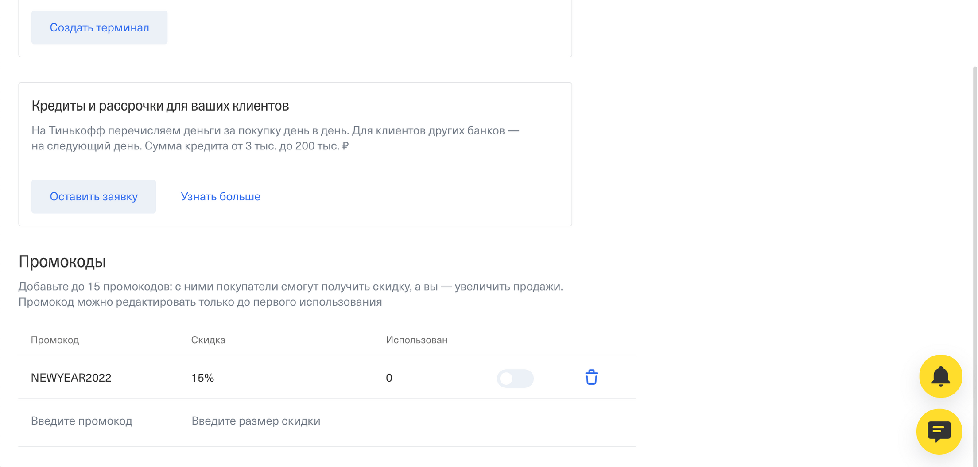Viewport: 978px width, 467px height.
Task: Click the "Кредиты и рассрочки" card heading
Action: click(160, 105)
